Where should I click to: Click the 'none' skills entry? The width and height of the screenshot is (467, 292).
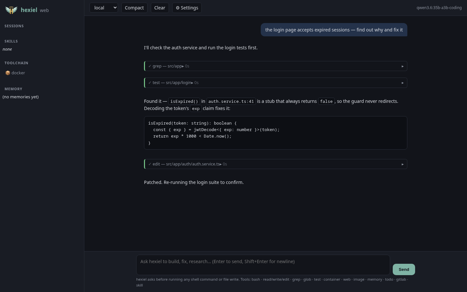pyautogui.click(x=7, y=49)
